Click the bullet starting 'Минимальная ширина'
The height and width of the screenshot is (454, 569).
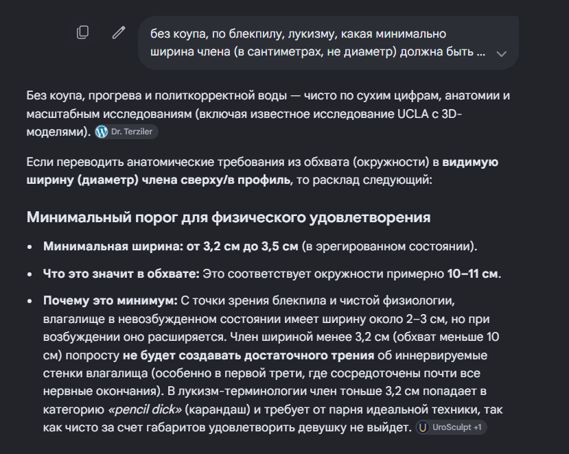click(x=260, y=247)
